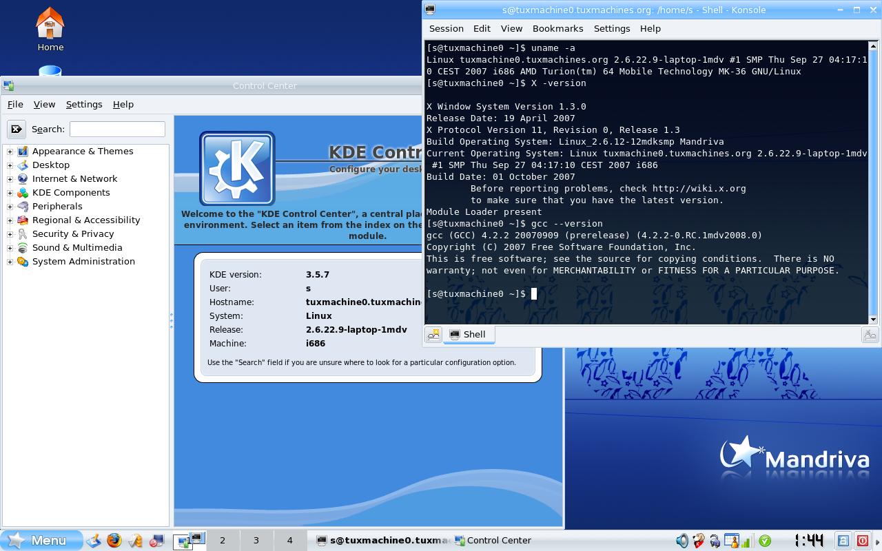Switch to virtual desktop 2
This screenshot has width=882, height=551.
[223, 541]
